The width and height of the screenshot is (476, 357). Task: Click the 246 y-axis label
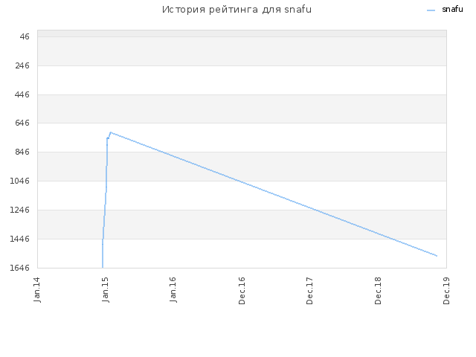(22, 65)
